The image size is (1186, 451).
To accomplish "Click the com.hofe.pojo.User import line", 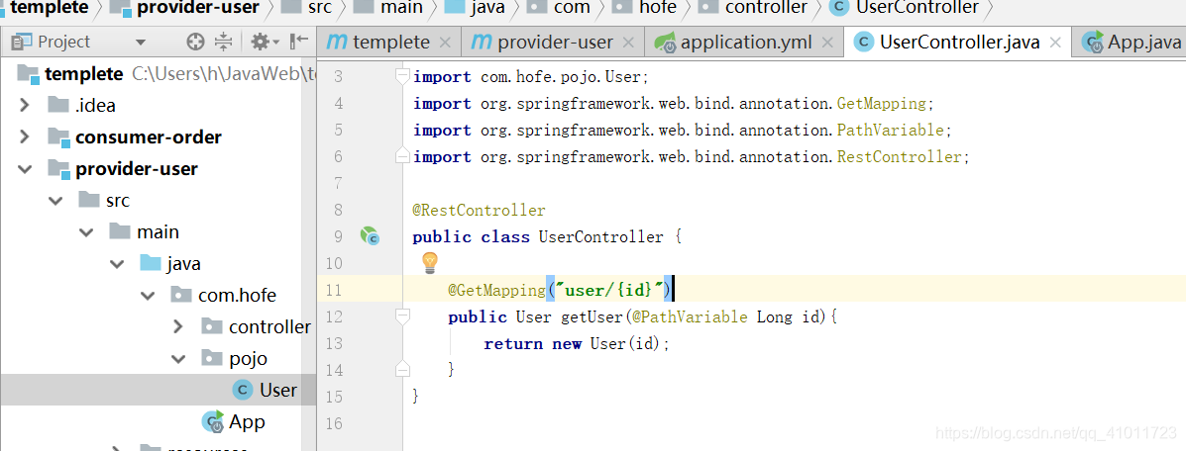I will (531, 77).
